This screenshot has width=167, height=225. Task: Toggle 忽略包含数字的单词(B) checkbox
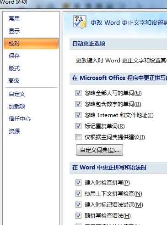[x=78, y=104]
